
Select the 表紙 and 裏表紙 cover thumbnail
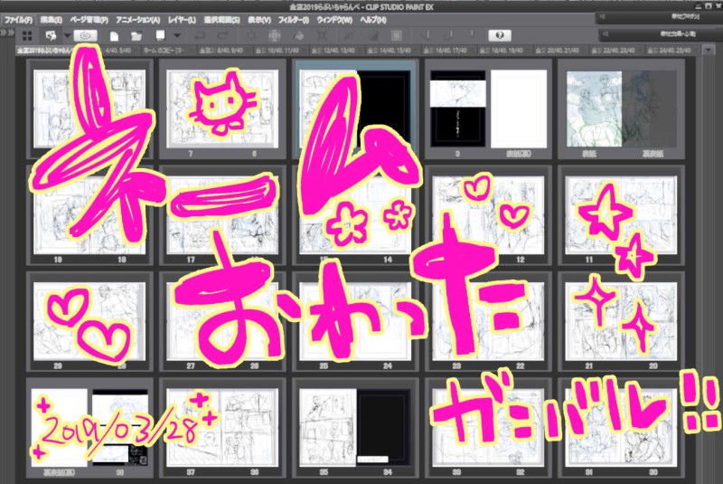(x=621, y=109)
